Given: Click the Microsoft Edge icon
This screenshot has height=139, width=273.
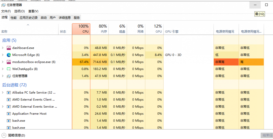Looking at the screenshot, I should click(x=9, y=55).
